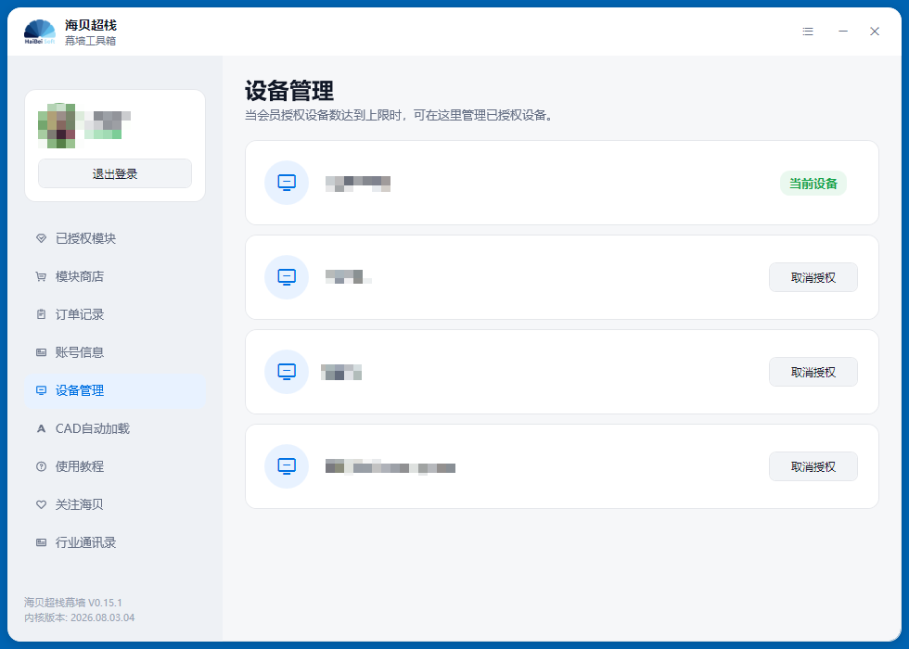Click the device icon in second device card
The image size is (909, 649).
(x=287, y=277)
